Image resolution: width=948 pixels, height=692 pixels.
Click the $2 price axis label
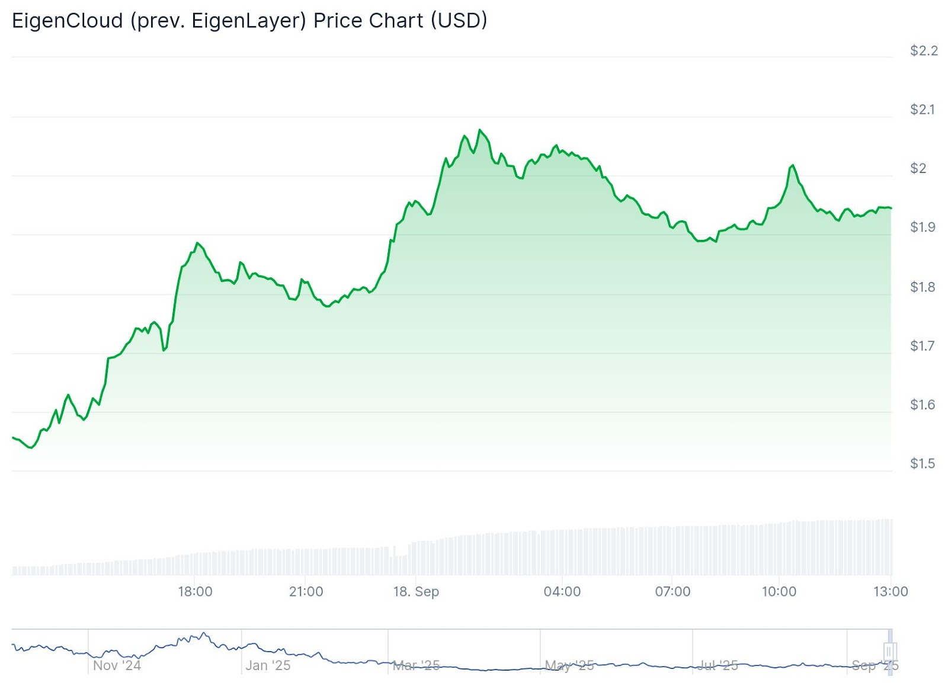pyautogui.click(x=918, y=168)
